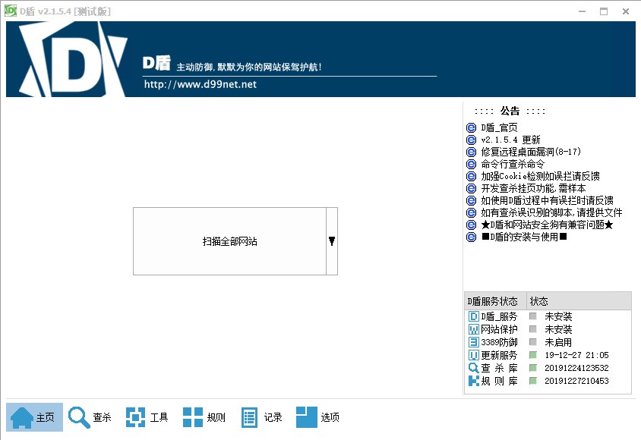Open ★D盾和网站安全狗有兼容问题★ link
The width and height of the screenshot is (641, 440).
[x=547, y=225]
